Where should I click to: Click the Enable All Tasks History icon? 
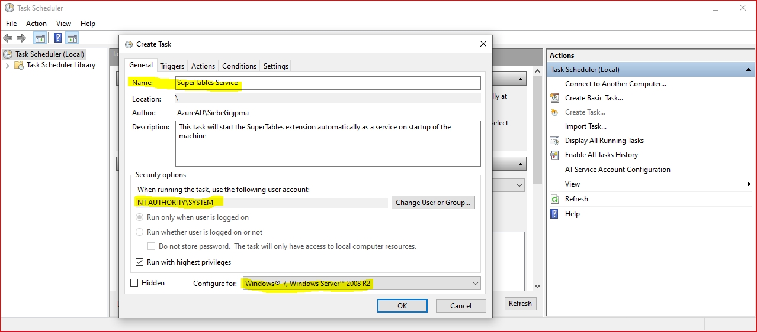tap(554, 155)
